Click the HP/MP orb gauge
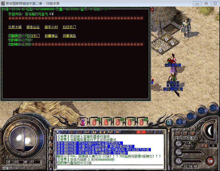The width and height of the screenshot is (220, 171). point(24,139)
